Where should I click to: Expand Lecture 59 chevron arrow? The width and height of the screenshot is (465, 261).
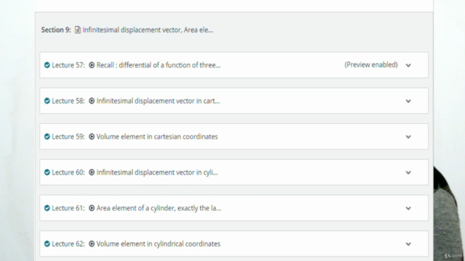pos(408,137)
